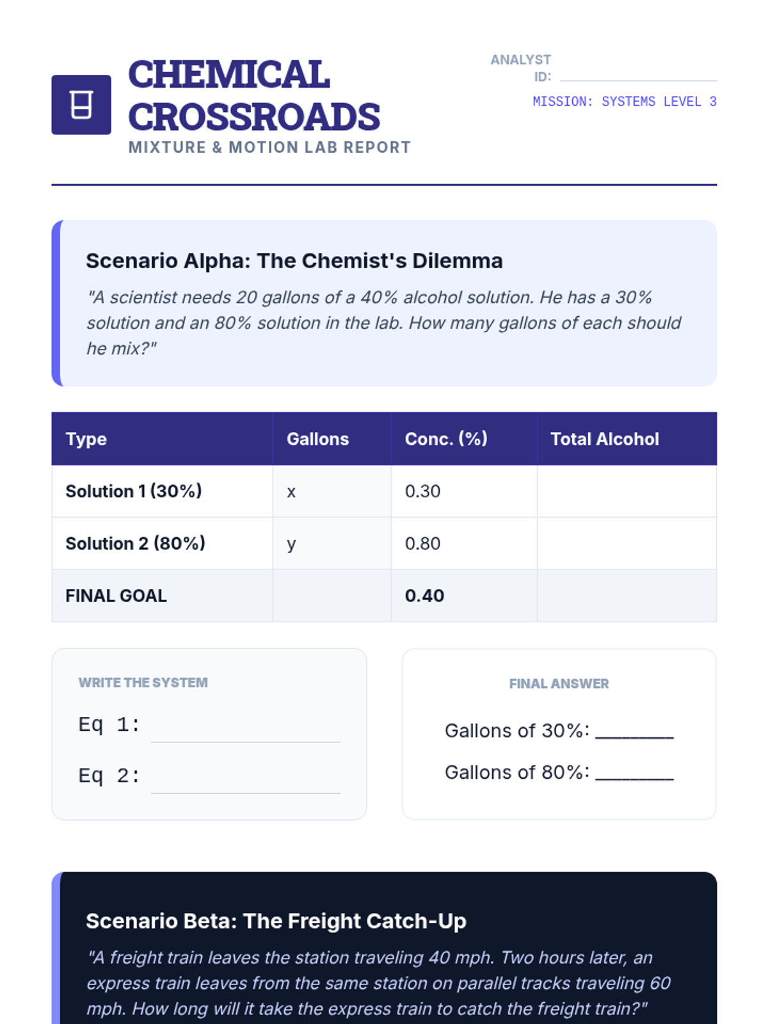Click the Total Alcohol cell for Solution 1
This screenshot has height=1024, width=768.
click(627, 492)
